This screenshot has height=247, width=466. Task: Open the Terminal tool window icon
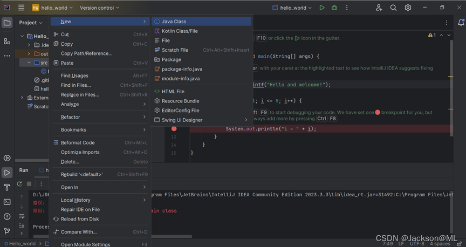[7, 202]
